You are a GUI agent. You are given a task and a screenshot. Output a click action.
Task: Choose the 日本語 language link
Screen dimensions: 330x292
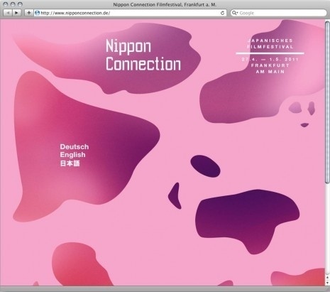point(70,163)
